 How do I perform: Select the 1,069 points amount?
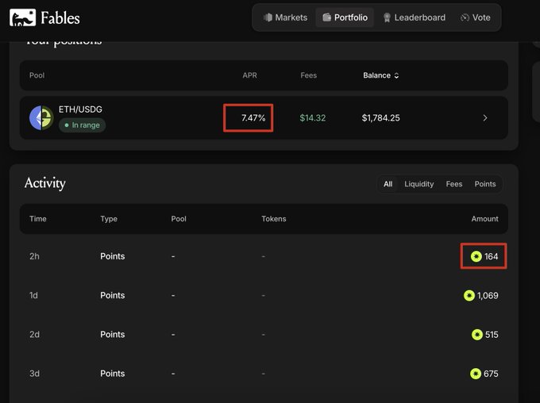tap(488, 295)
